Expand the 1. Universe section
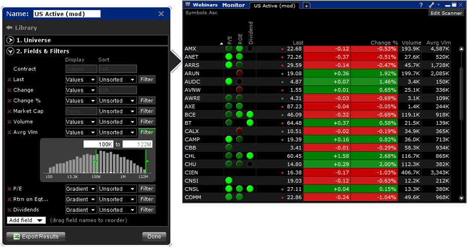 click(10, 40)
